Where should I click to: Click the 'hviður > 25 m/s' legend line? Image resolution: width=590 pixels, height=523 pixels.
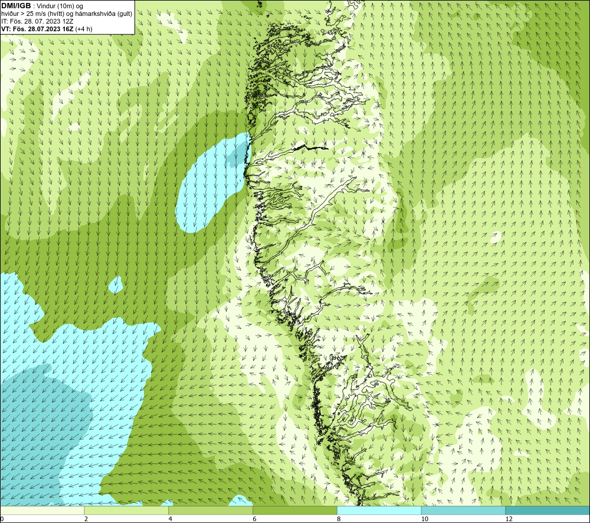click(67, 14)
